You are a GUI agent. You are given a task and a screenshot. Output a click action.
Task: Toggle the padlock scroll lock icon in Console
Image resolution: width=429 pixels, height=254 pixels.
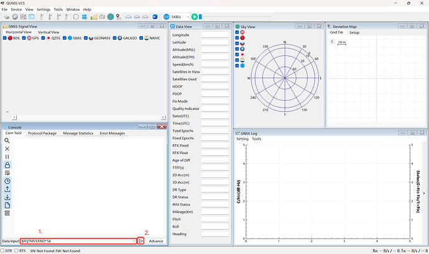pos(7,165)
